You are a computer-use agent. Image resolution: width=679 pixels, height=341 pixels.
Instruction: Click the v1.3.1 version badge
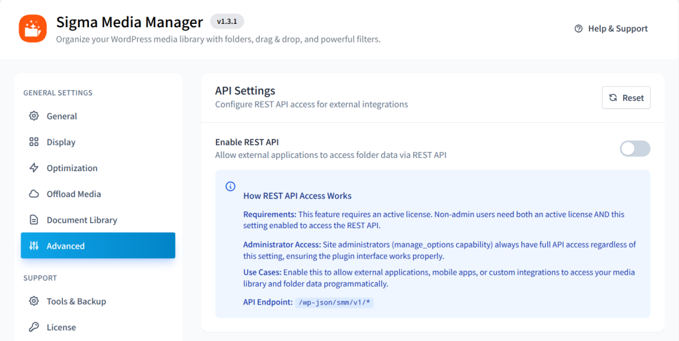227,21
